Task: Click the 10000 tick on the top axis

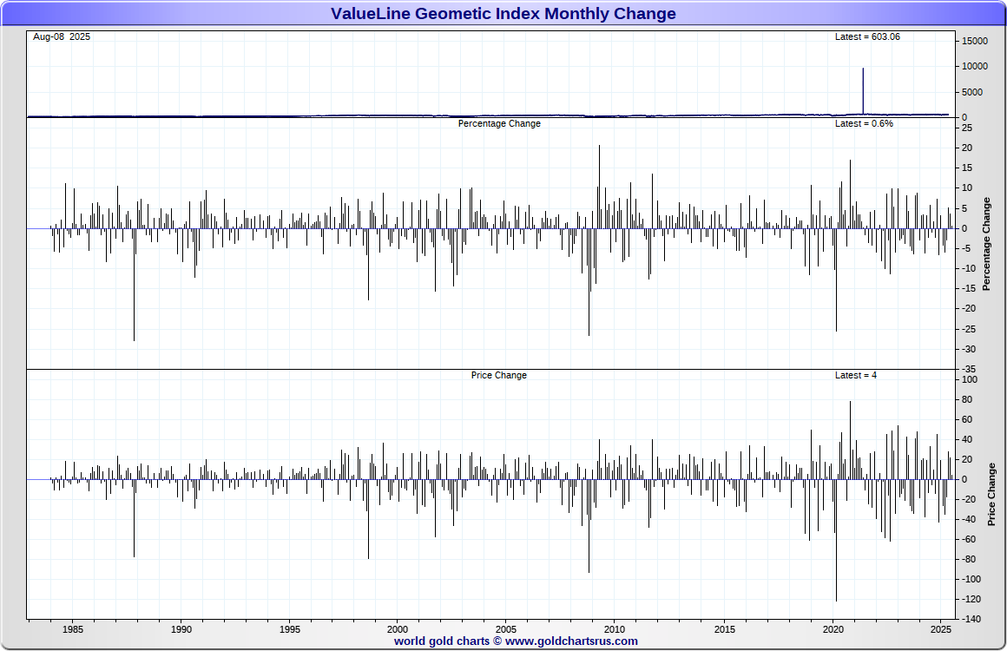Action: (974, 66)
